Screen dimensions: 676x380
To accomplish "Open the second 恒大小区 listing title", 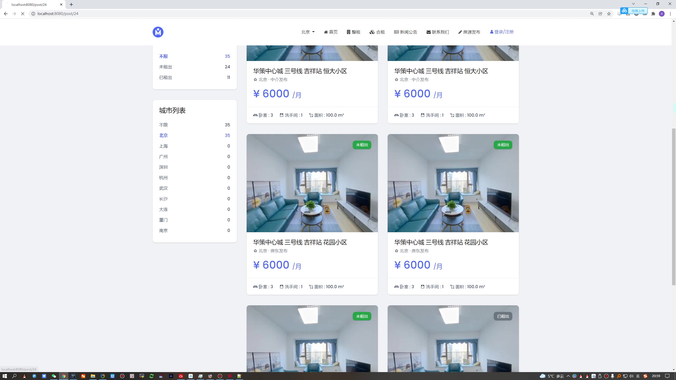I will click(x=441, y=71).
